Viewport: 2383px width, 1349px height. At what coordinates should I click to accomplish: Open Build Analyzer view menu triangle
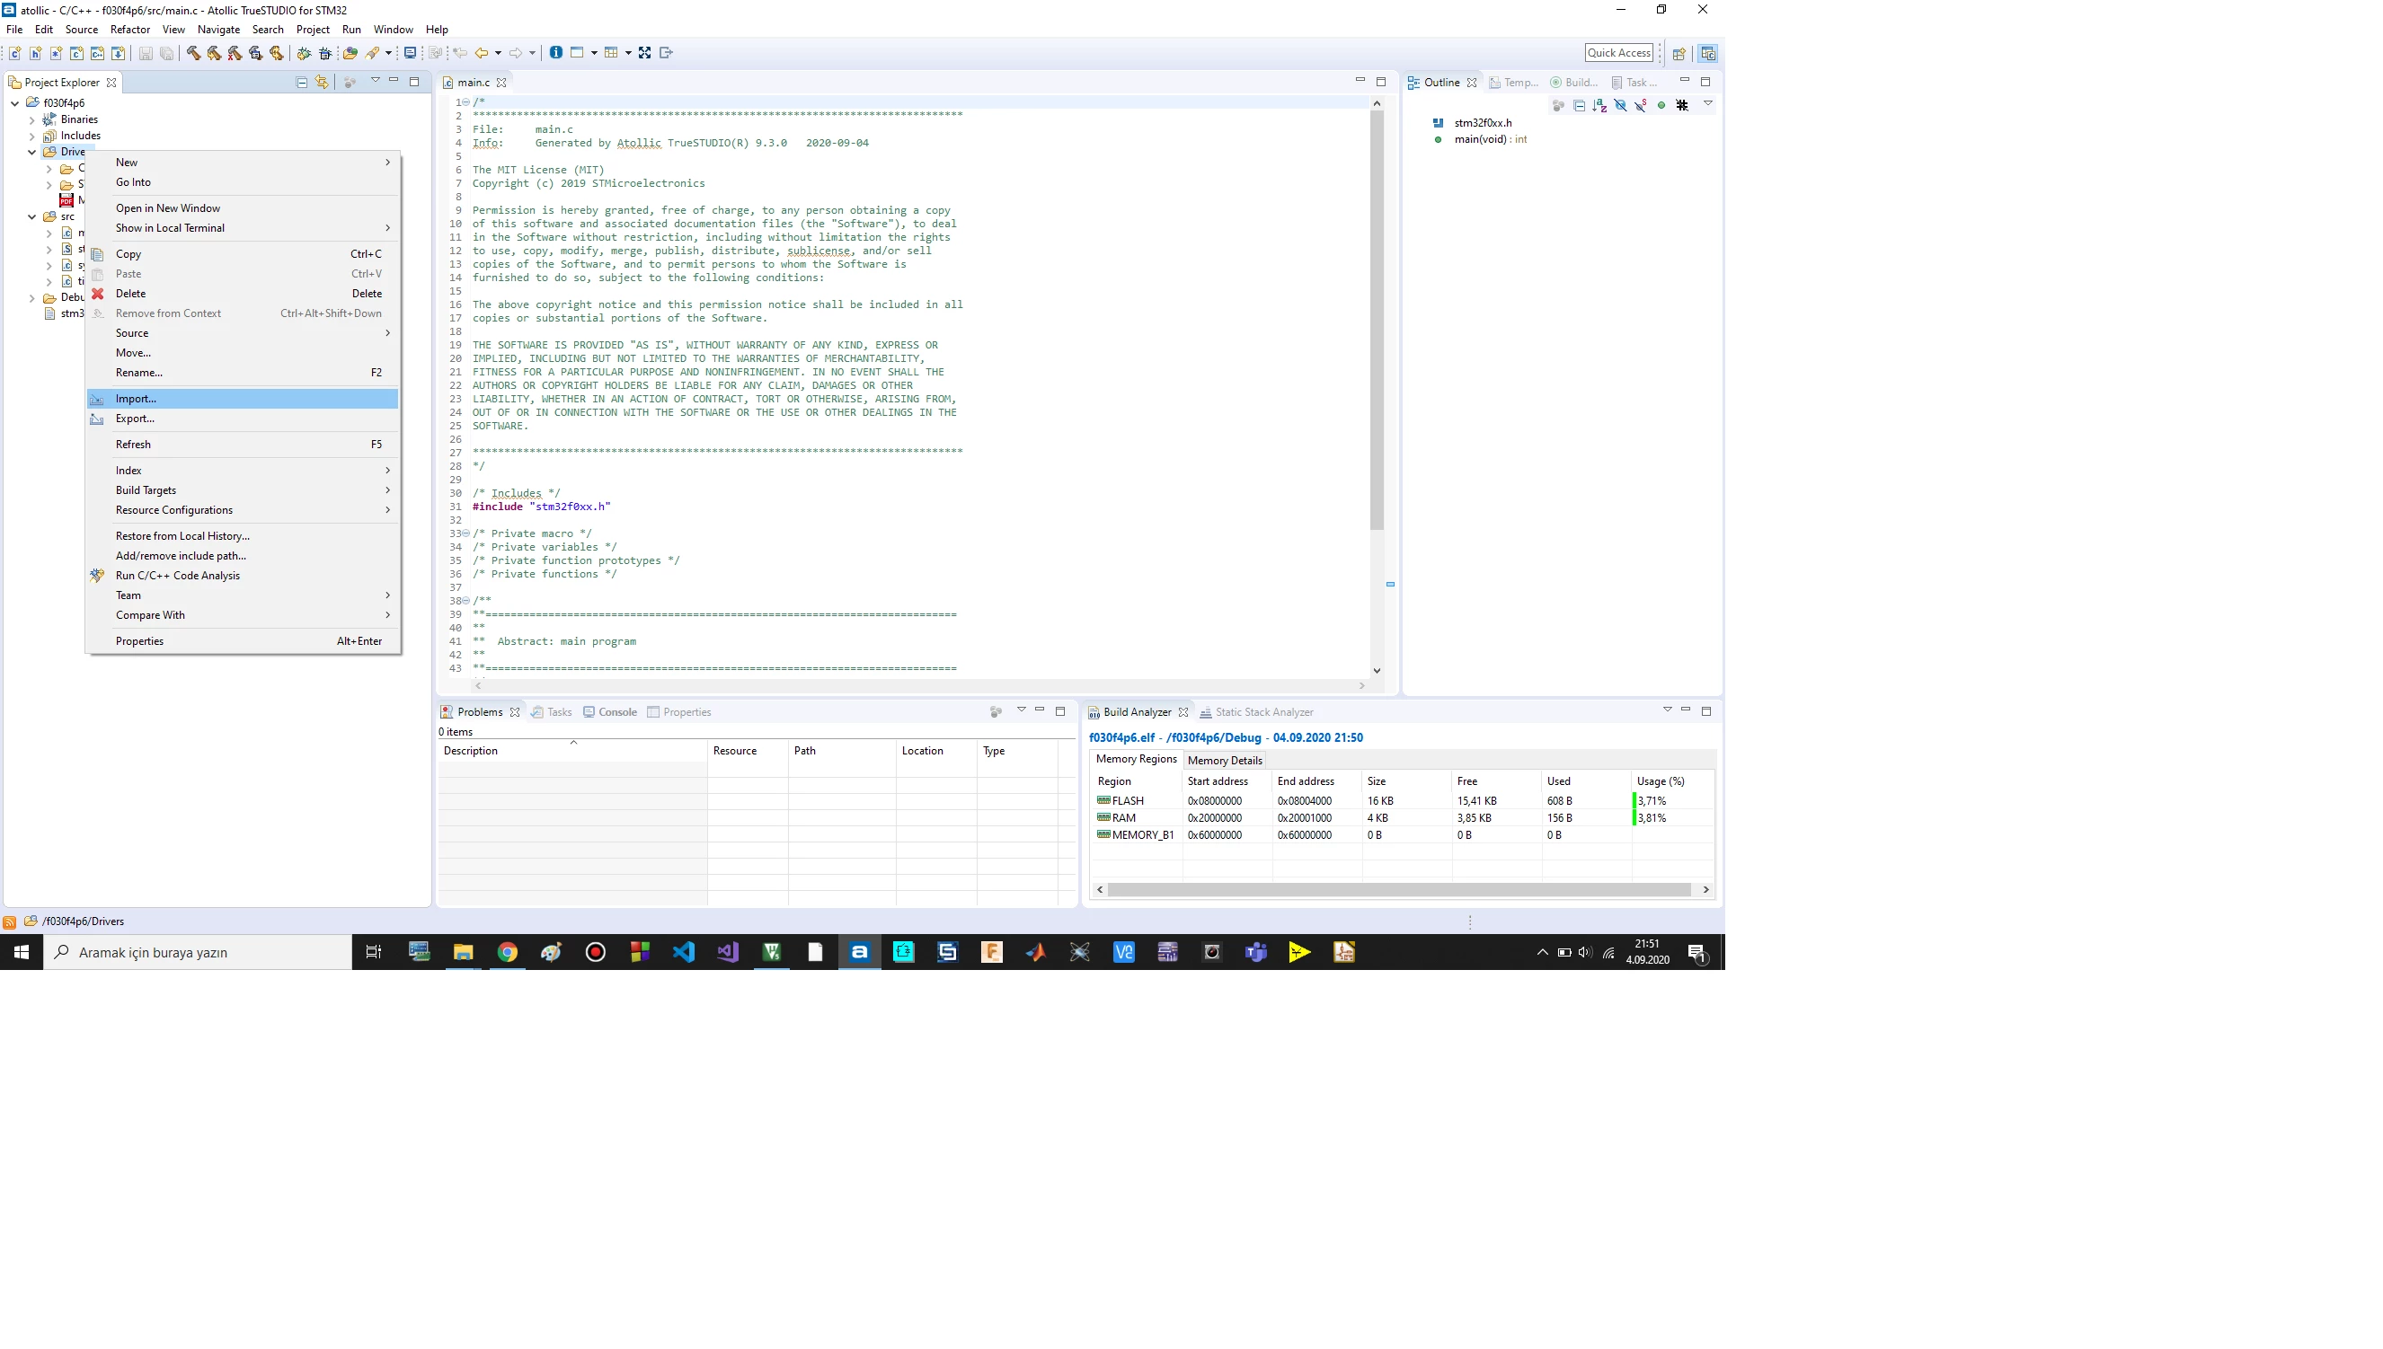[1667, 710]
